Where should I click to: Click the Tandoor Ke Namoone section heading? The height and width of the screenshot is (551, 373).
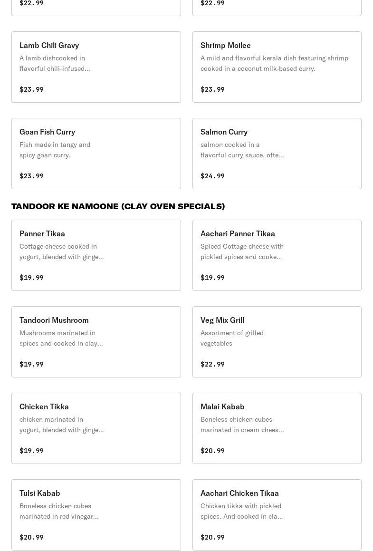118,206
